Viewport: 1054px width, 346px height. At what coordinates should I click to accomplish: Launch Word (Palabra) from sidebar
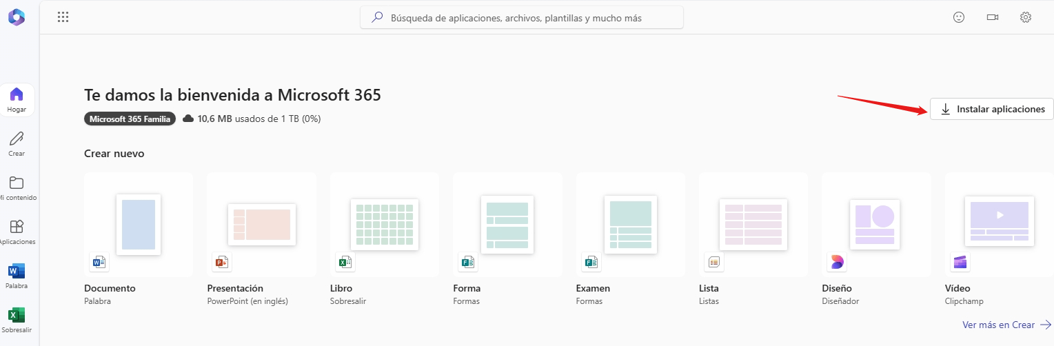[x=17, y=276]
